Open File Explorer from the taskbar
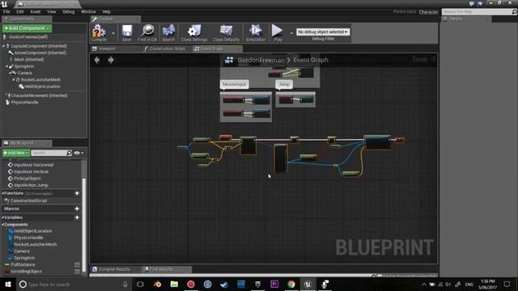The width and height of the screenshot is (518, 291). coord(174,284)
